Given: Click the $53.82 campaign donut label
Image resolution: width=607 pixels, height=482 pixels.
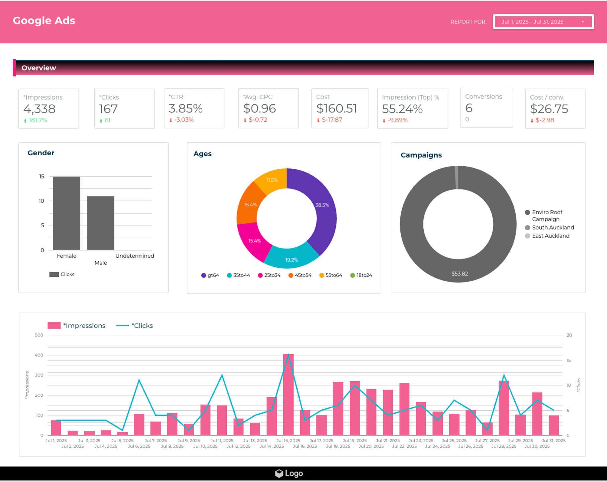Looking at the screenshot, I should (x=460, y=274).
